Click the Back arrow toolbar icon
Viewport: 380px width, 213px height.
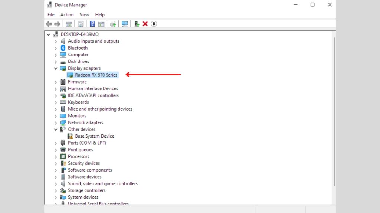coord(49,24)
